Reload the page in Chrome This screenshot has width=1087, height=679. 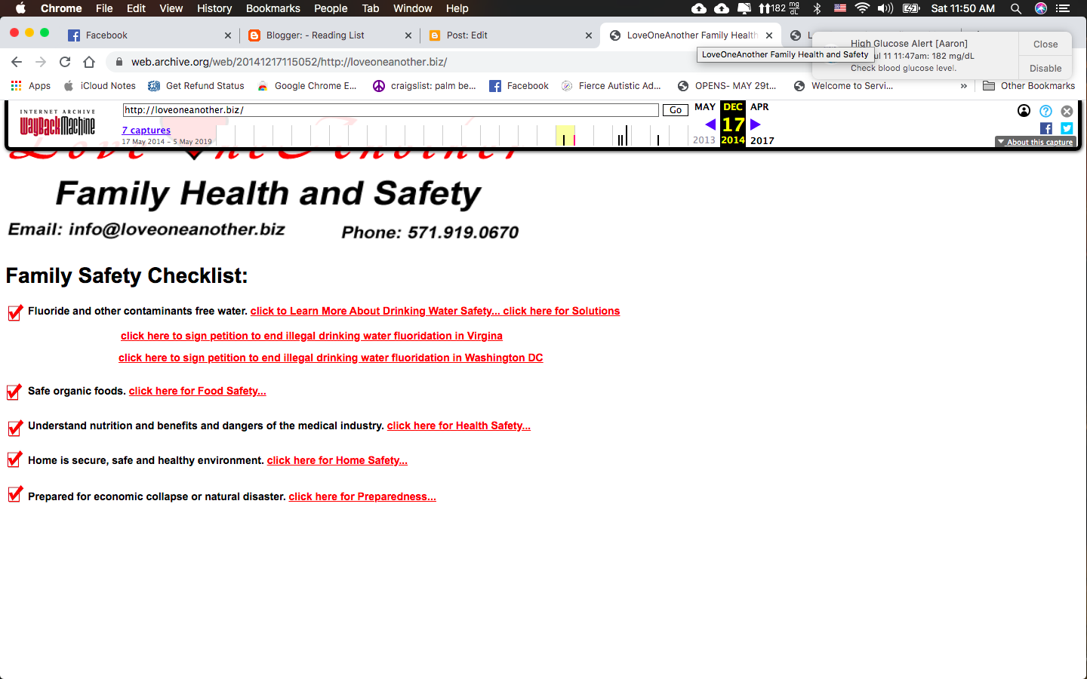[65, 62]
